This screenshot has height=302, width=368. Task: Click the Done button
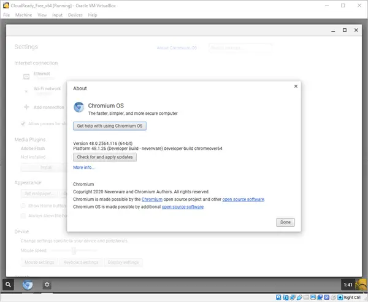(x=285, y=222)
